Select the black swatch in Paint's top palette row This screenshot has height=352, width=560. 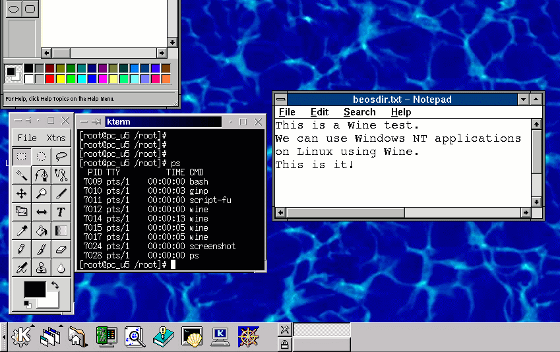29,68
